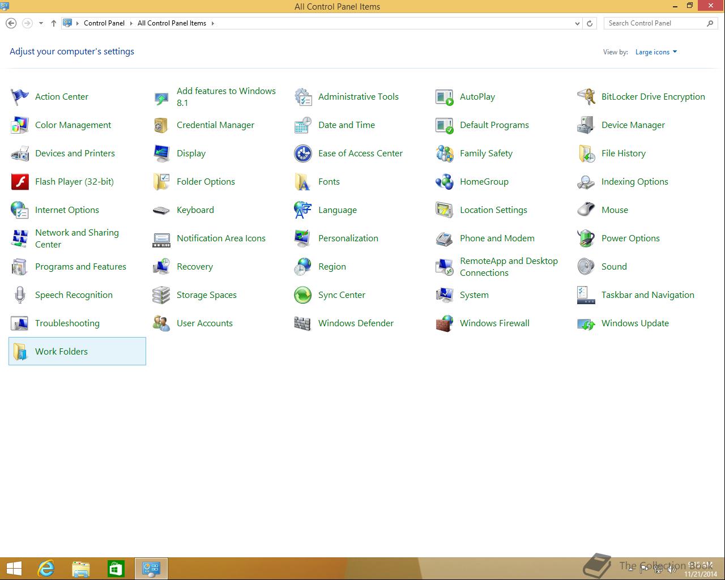Open the Troubleshooting icon
This screenshot has width=725, height=580.
point(20,323)
